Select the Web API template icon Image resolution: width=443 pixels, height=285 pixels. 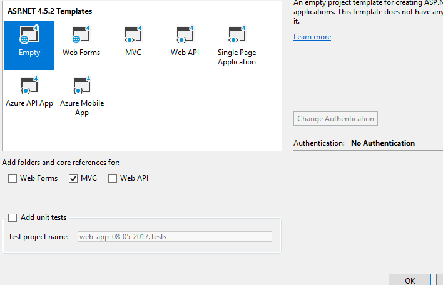185,34
